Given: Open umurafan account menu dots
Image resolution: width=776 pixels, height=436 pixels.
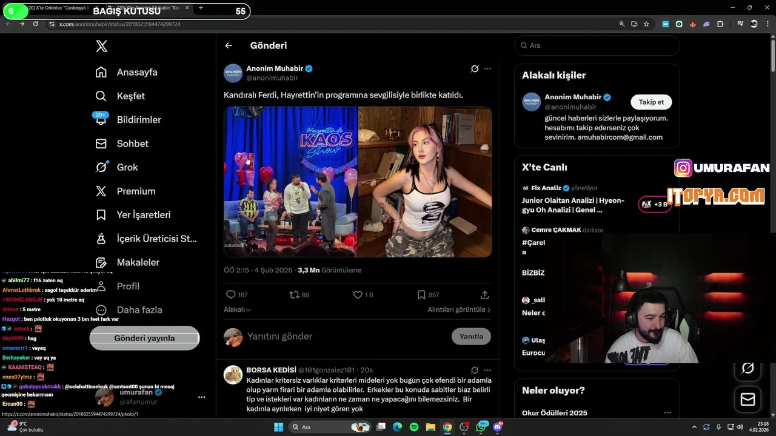Looking at the screenshot, I should (x=201, y=397).
